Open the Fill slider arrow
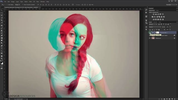The height and width of the screenshot is (100, 178). 170,30
